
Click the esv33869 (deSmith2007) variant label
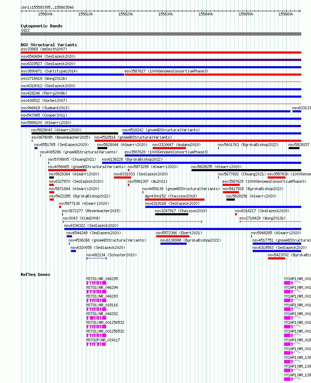coord(44,49)
